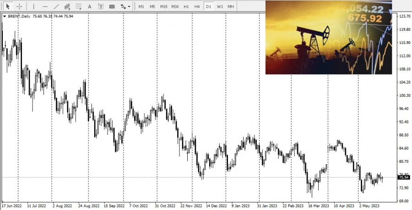
Task: Click the 11 Jul 2022 date label
Action: point(37,205)
